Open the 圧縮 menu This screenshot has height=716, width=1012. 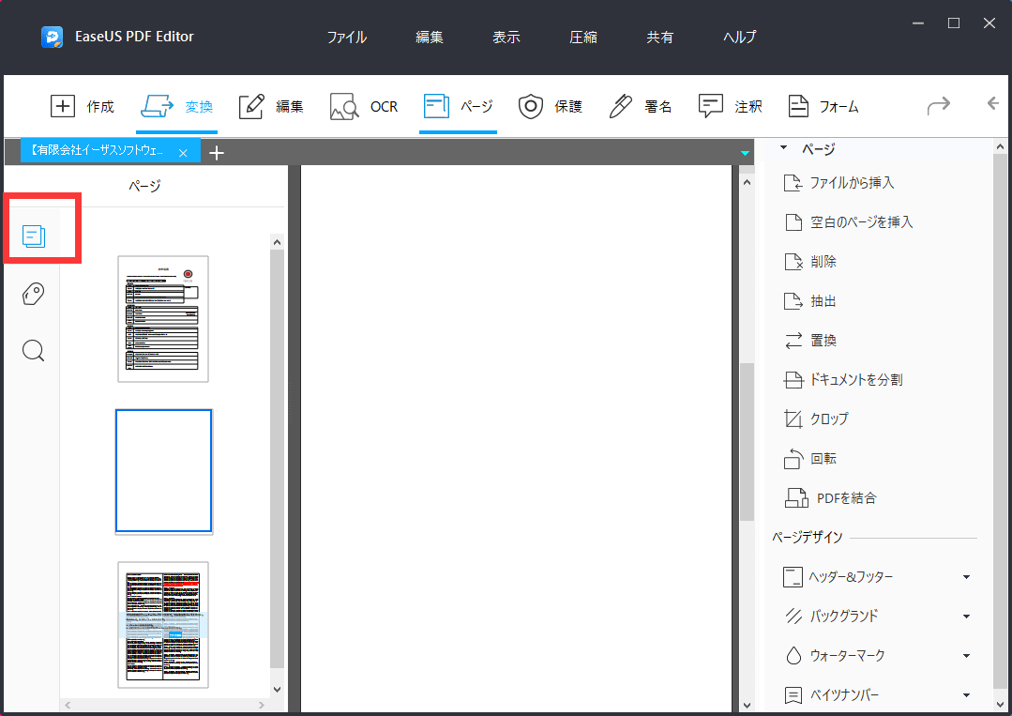point(582,38)
